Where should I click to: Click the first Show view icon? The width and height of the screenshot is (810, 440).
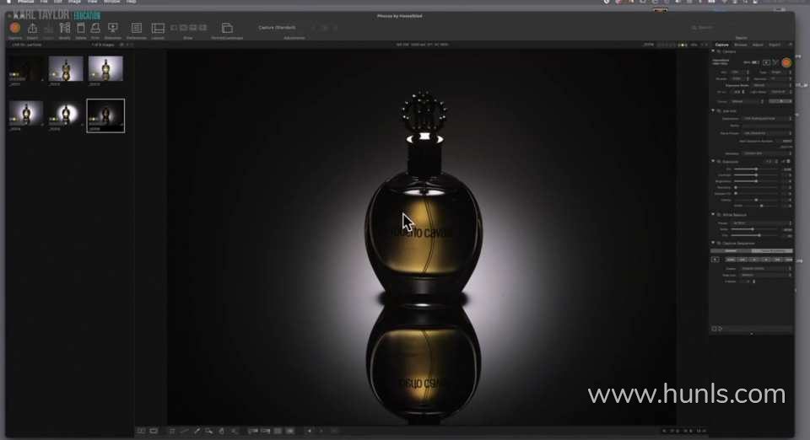coord(174,28)
